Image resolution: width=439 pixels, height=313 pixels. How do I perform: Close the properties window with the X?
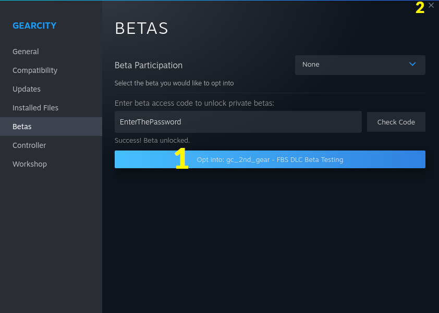pyautogui.click(x=431, y=5)
